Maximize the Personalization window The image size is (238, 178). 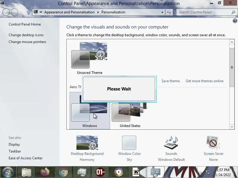[x=219, y=3]
